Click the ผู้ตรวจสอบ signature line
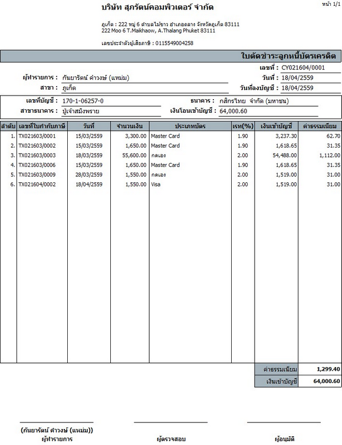This screenshot has width=342, height=445. click(x=171, y=422)
